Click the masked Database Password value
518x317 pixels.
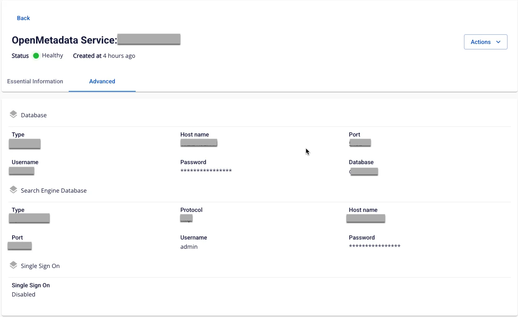click(206, 171)
